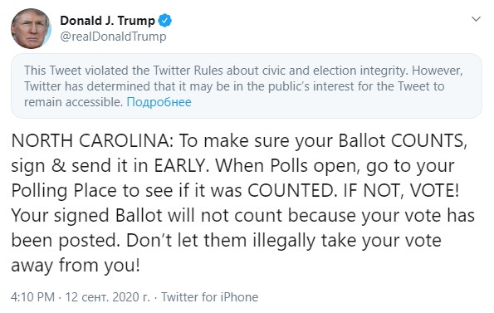Screen dimensions: 494x313
Task: Follow the Подробнее link in the notice
Action: [159, 102]
